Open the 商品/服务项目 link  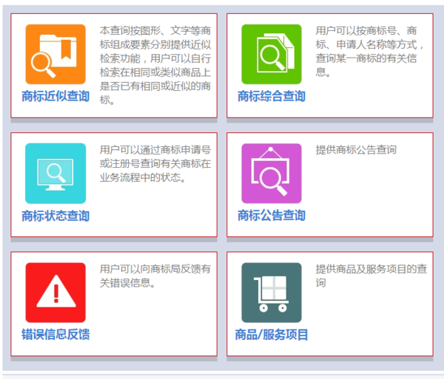click(272, 335)
